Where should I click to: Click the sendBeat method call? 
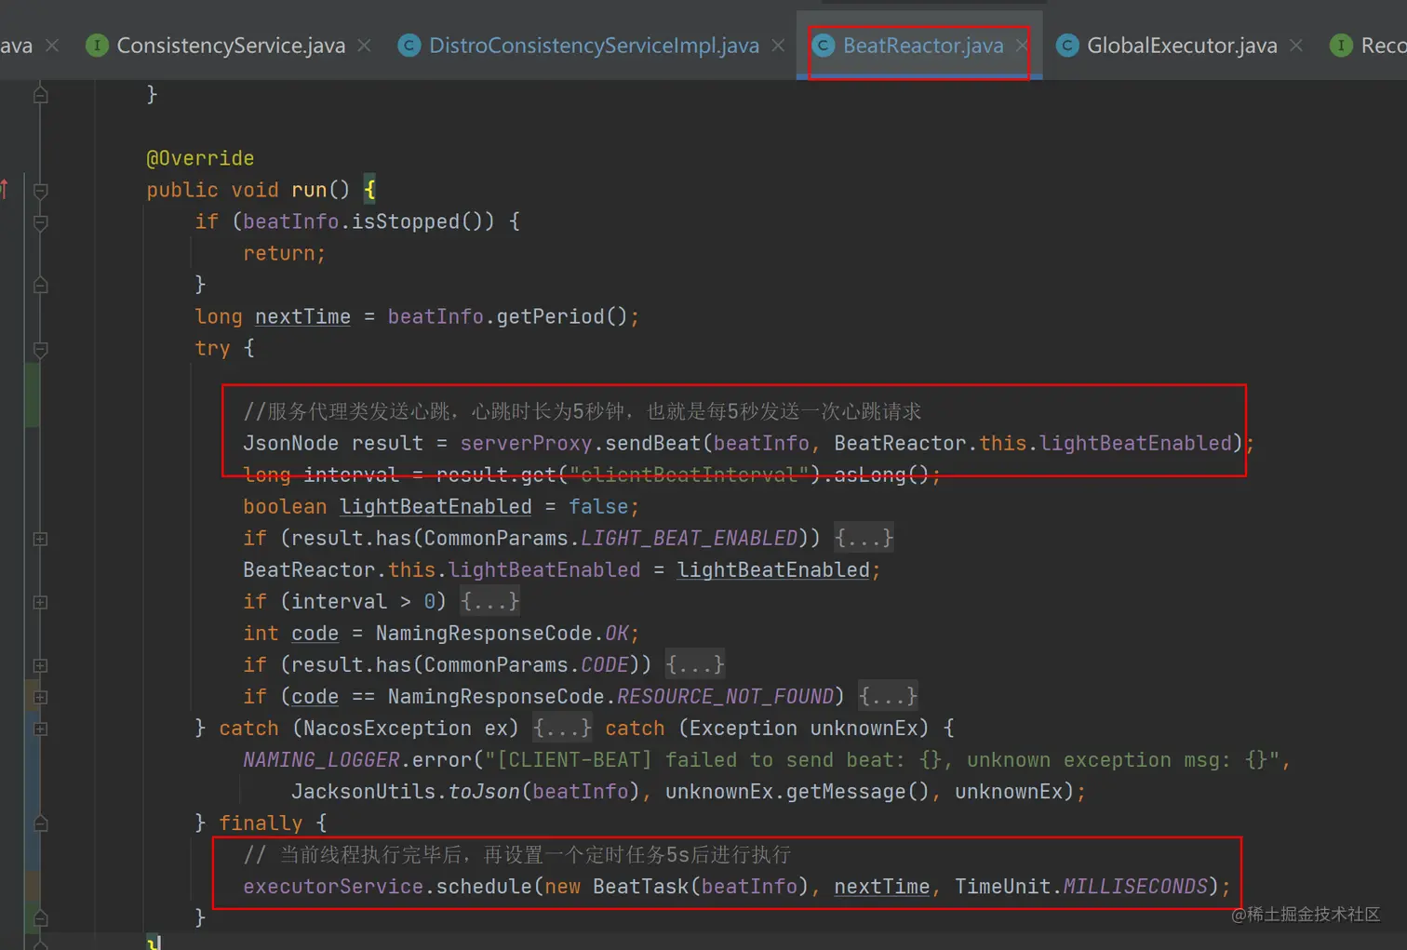coord(652,443)
